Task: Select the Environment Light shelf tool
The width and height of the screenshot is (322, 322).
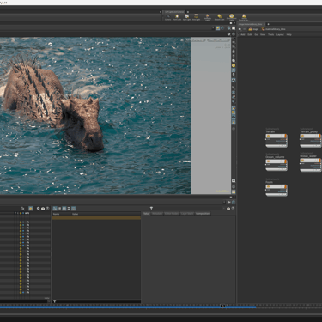Action: click(231, 17)
